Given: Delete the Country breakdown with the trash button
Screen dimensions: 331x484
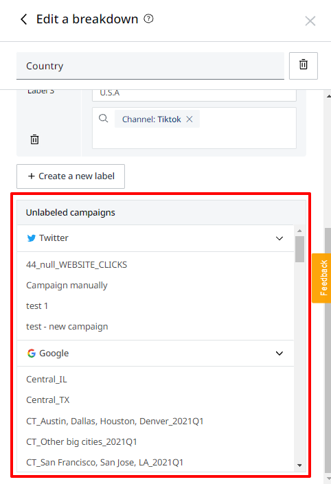Looking at the screenshot, I should 304,66.
